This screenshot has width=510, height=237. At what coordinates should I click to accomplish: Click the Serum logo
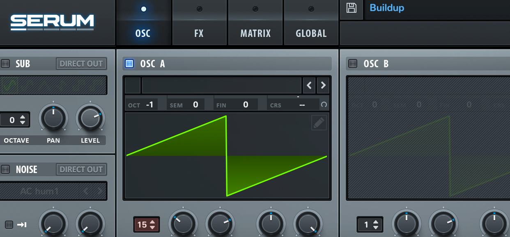click(52, 22)
